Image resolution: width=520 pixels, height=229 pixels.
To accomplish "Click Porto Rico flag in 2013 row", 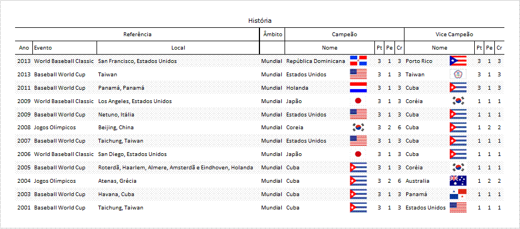I will pos(458,61).
